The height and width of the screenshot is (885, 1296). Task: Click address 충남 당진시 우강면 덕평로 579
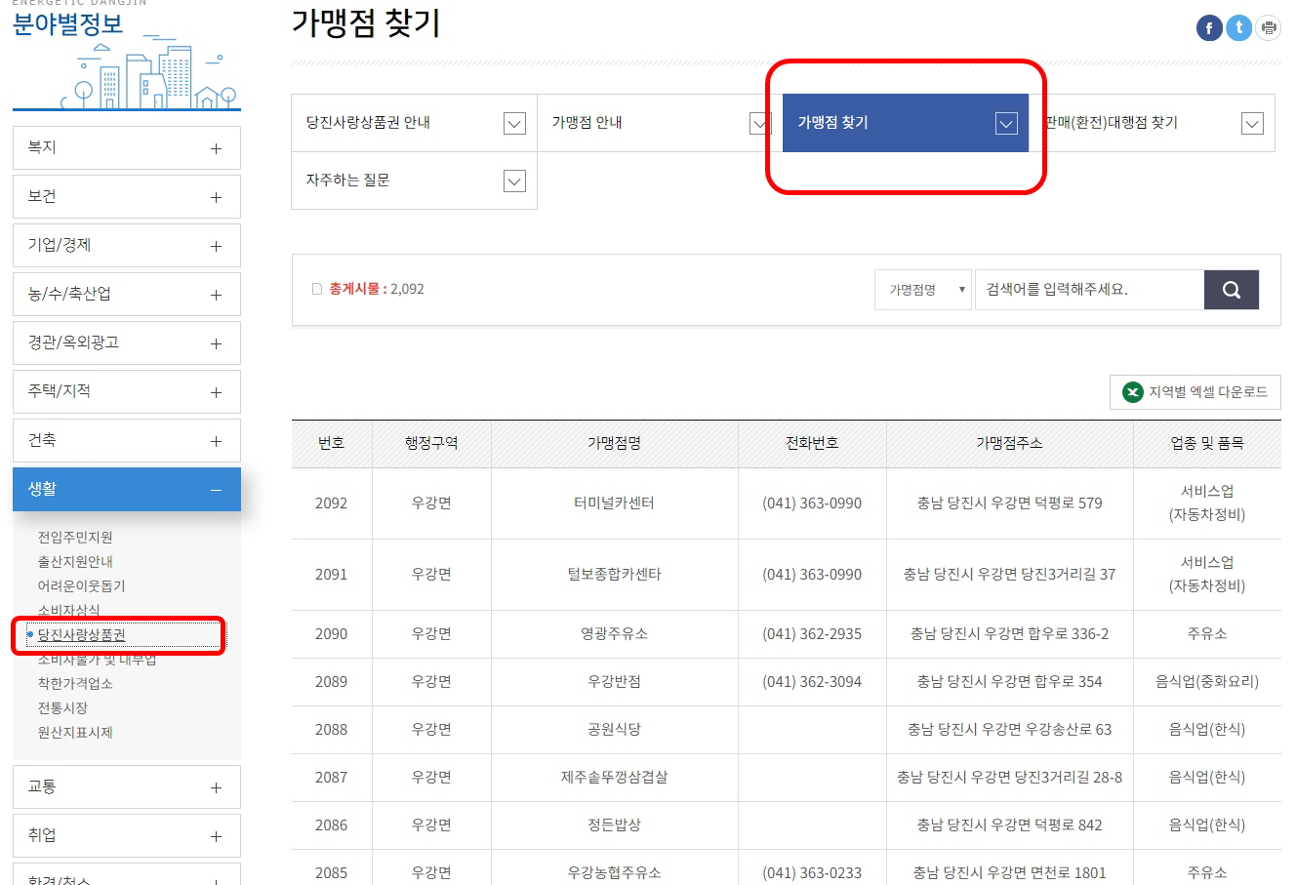pos(1009,503)
